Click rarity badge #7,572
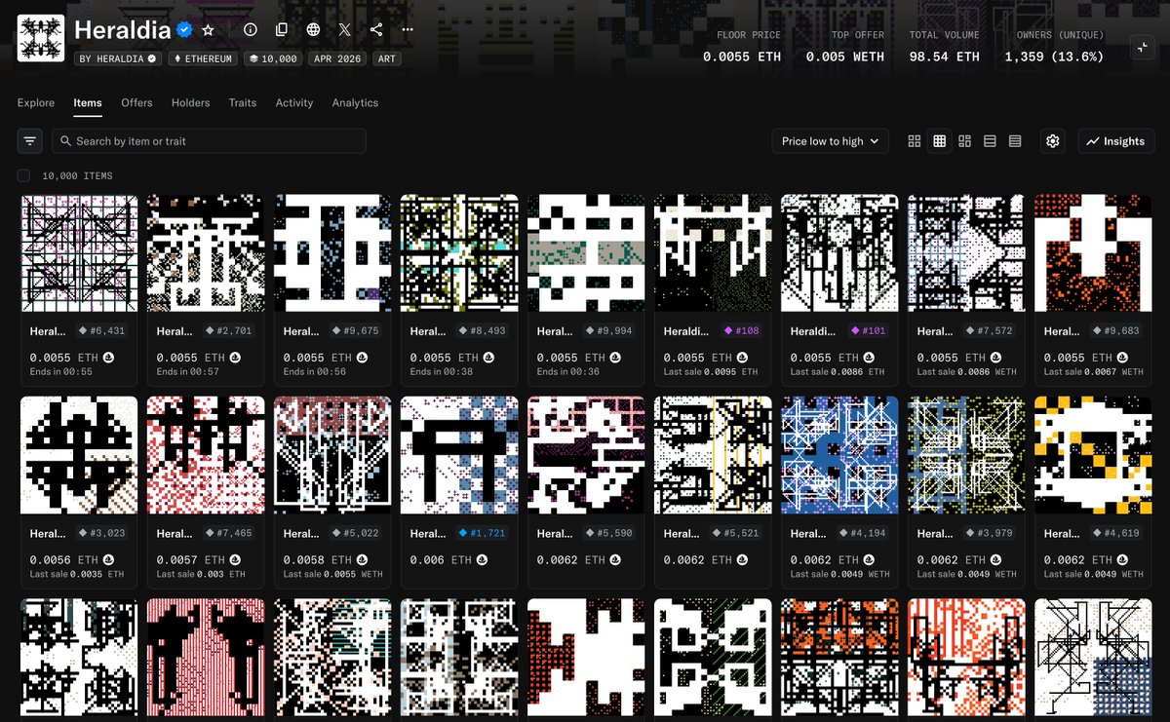This screenshot has height=722, width=1170. [990, 331]
